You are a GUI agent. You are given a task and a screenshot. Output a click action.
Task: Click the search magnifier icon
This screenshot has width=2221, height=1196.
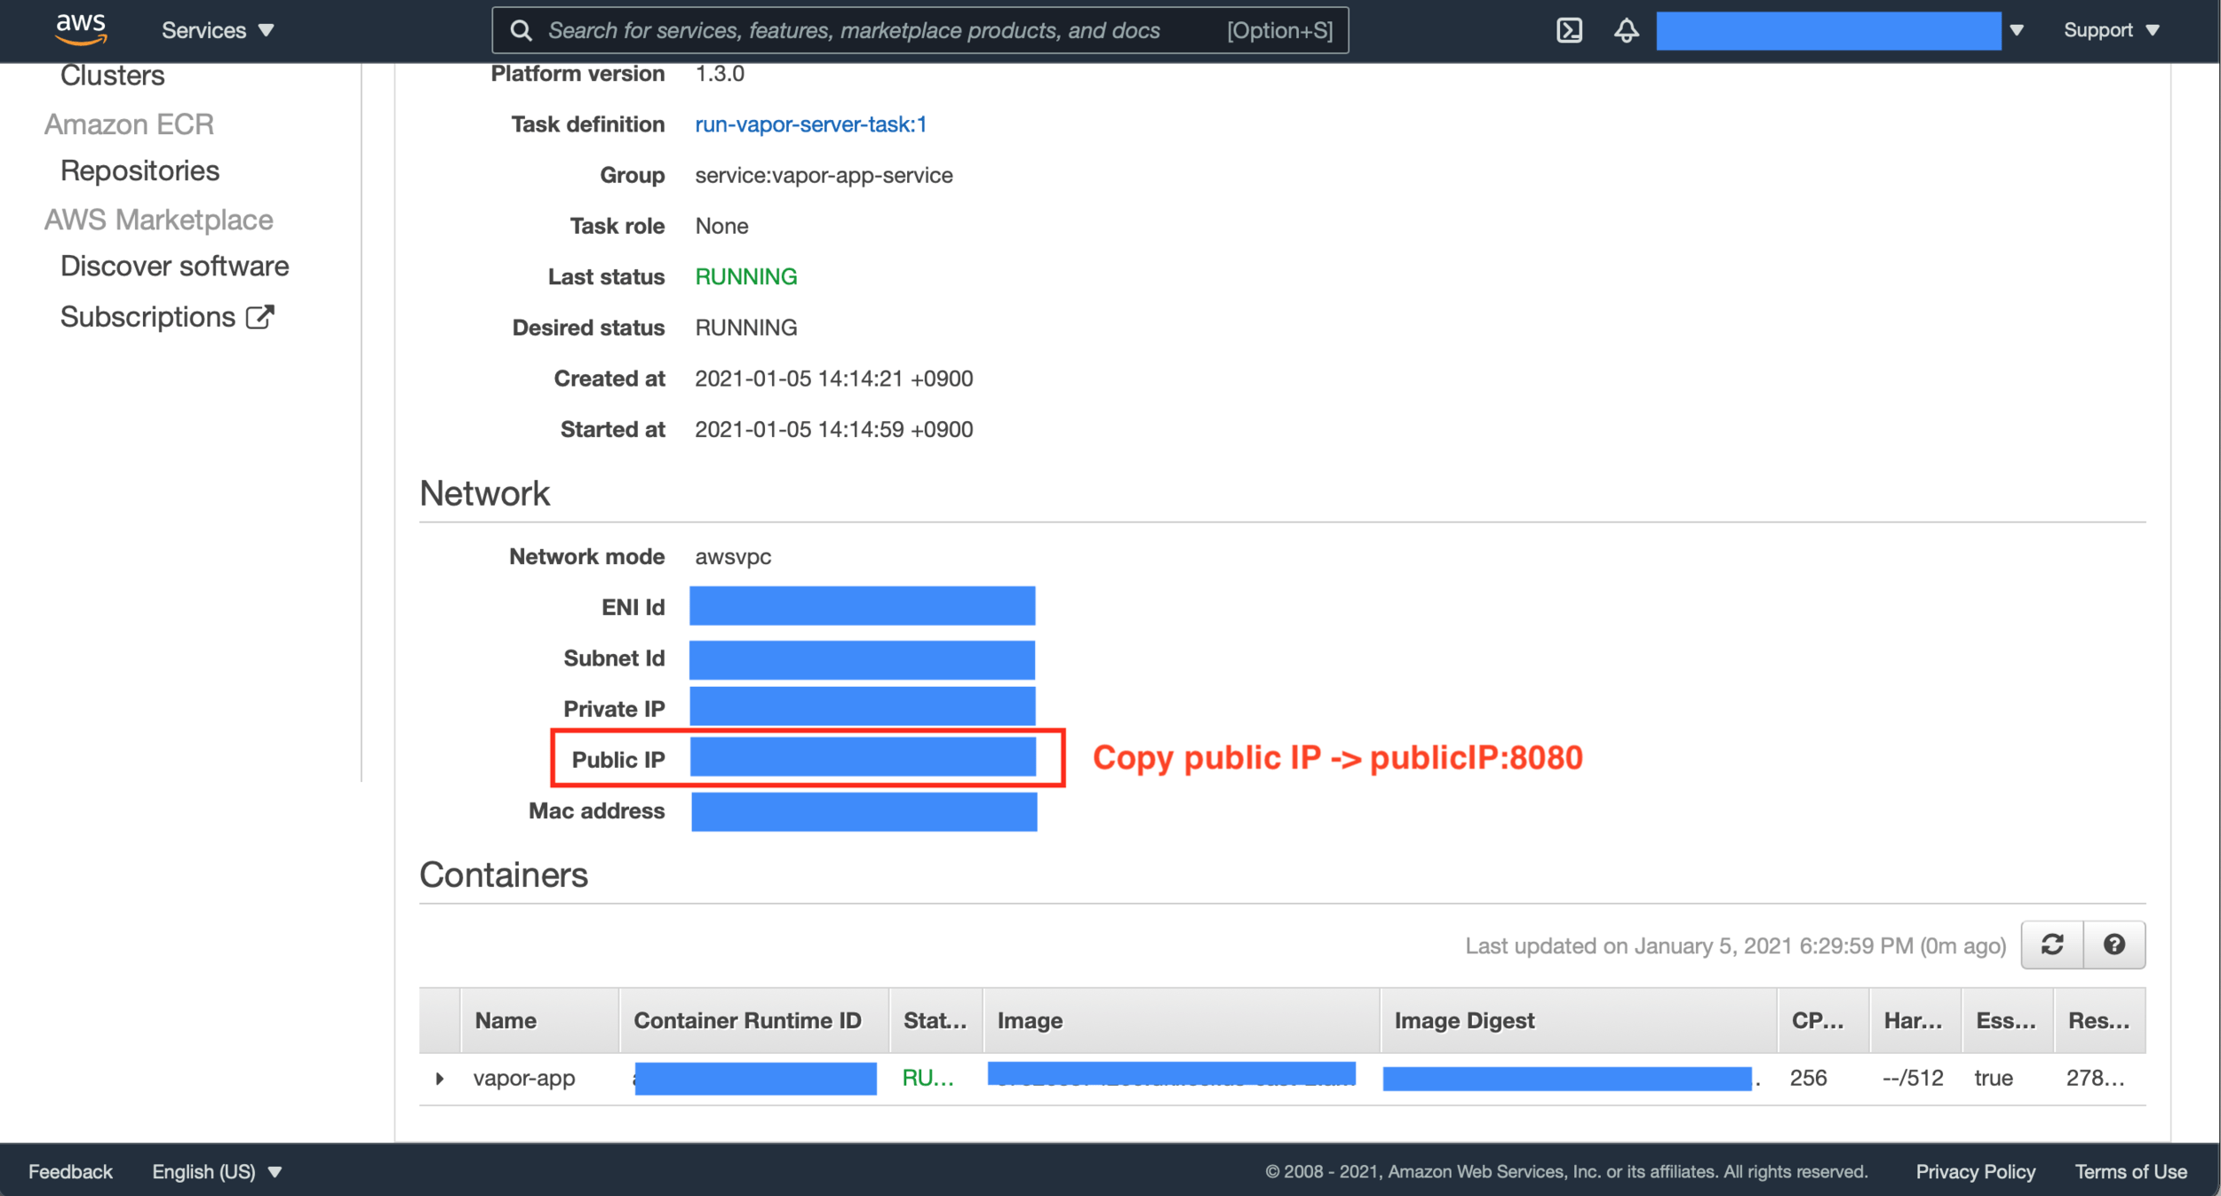coord(521,31)
